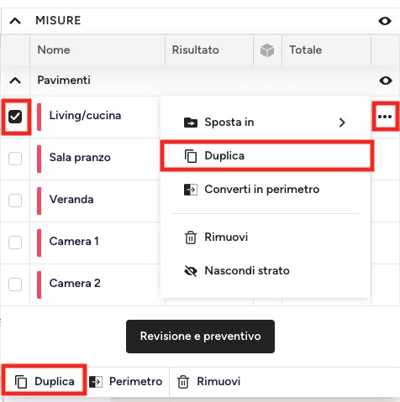The width and height of the screenshot is (400, 402).
Task: Hide the Pavimenti group with eye icon
Action: click(386, 81)
